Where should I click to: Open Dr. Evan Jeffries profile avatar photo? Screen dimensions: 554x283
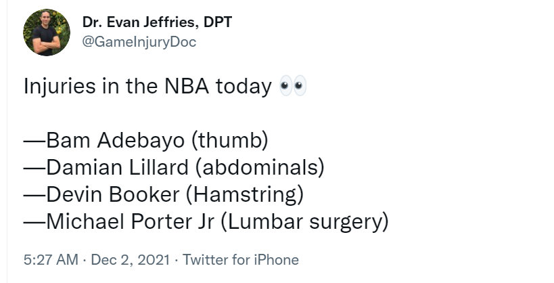pyautogui.click(x=47, y=32)
